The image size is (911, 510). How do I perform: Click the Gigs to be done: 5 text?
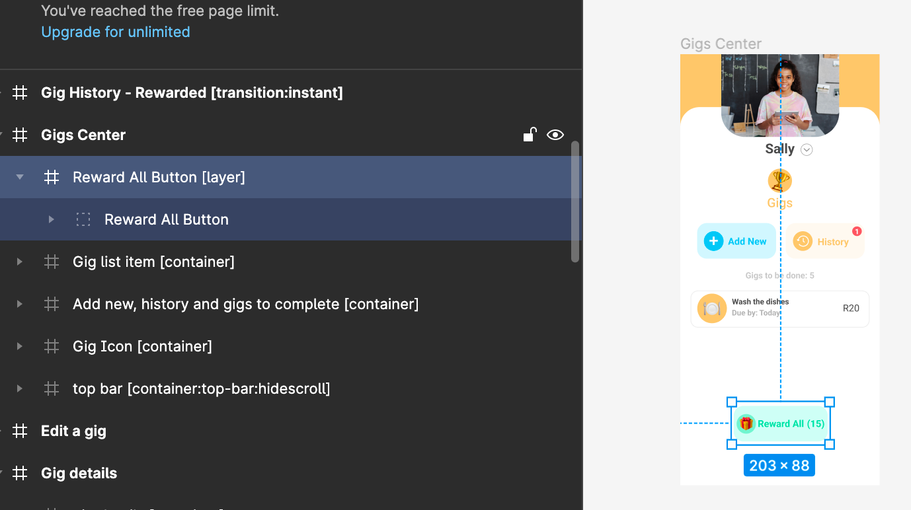(x=780, y=275)
